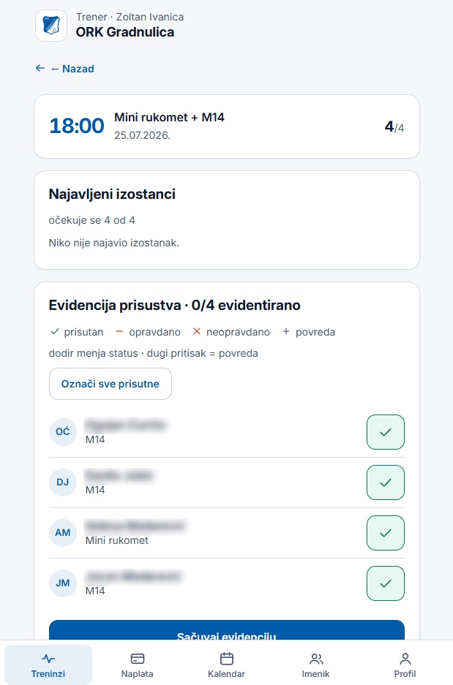Click the DJ player avatar
Viewport: 453px width, 685px height.
(x=62, y=482)
